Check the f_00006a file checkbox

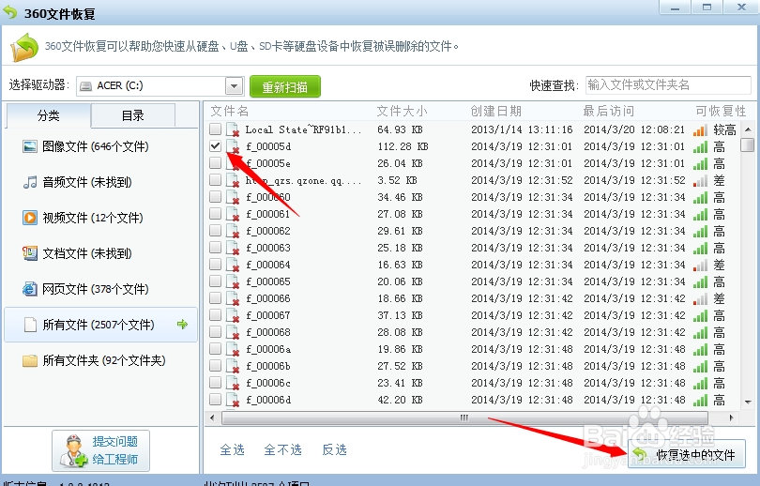215,348
